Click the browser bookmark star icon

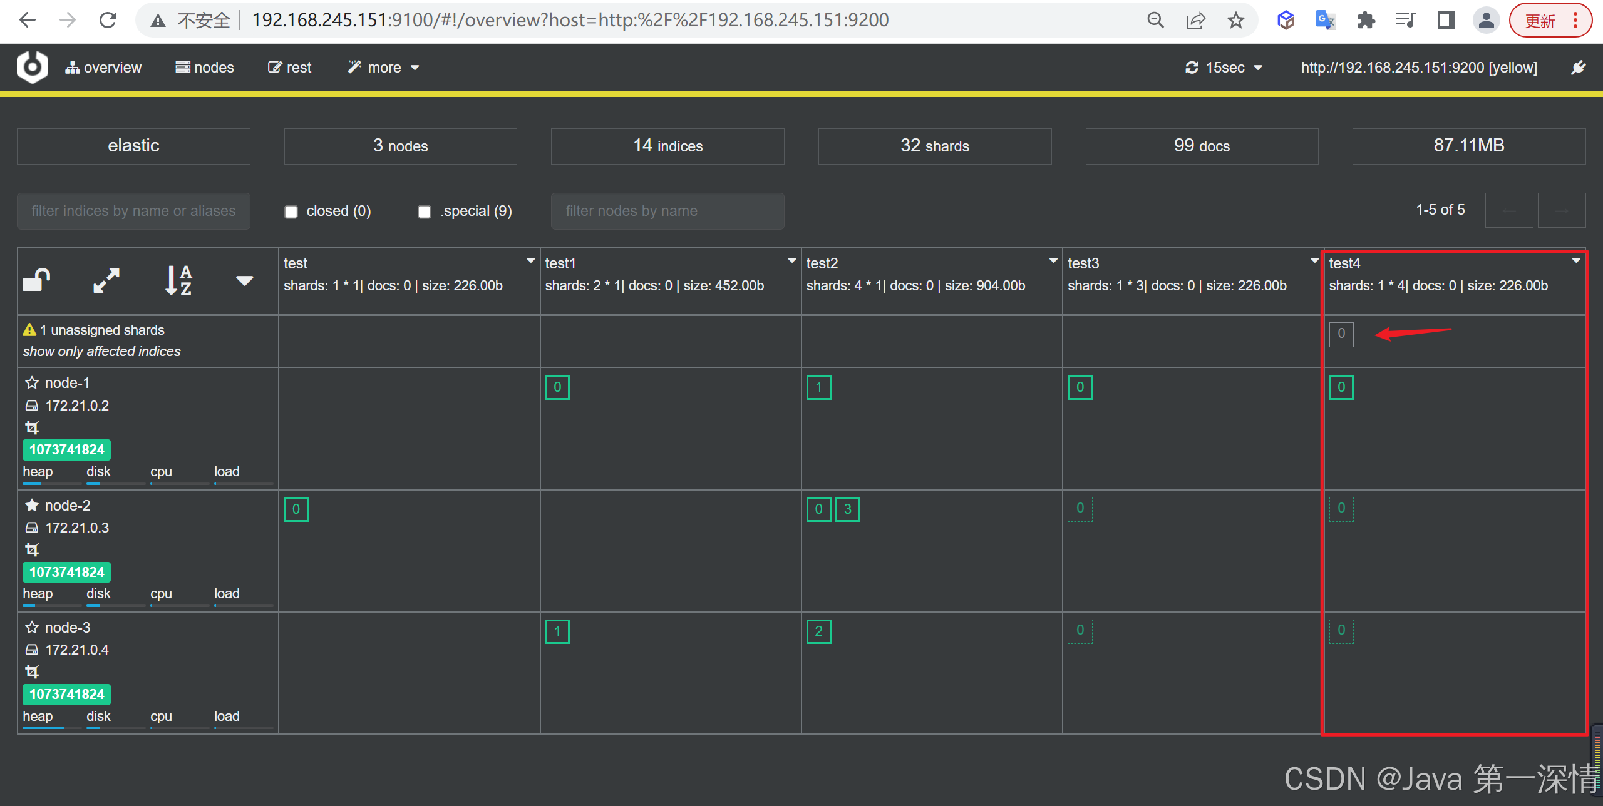(x=1235, y=21)
